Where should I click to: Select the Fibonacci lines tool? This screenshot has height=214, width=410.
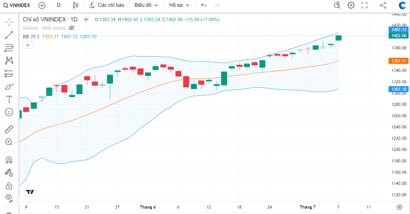(9, 48)
